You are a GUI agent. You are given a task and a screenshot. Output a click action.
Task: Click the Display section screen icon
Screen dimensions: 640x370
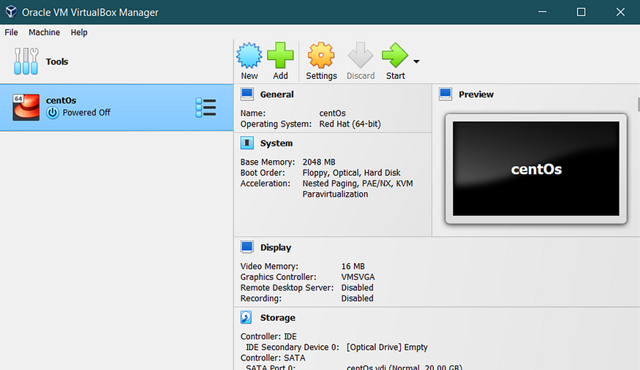(247, 247)
